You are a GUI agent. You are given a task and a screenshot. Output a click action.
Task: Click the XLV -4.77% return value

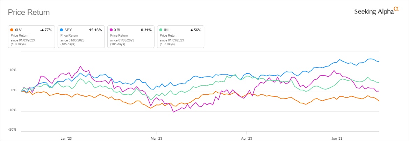coord(46,30)
